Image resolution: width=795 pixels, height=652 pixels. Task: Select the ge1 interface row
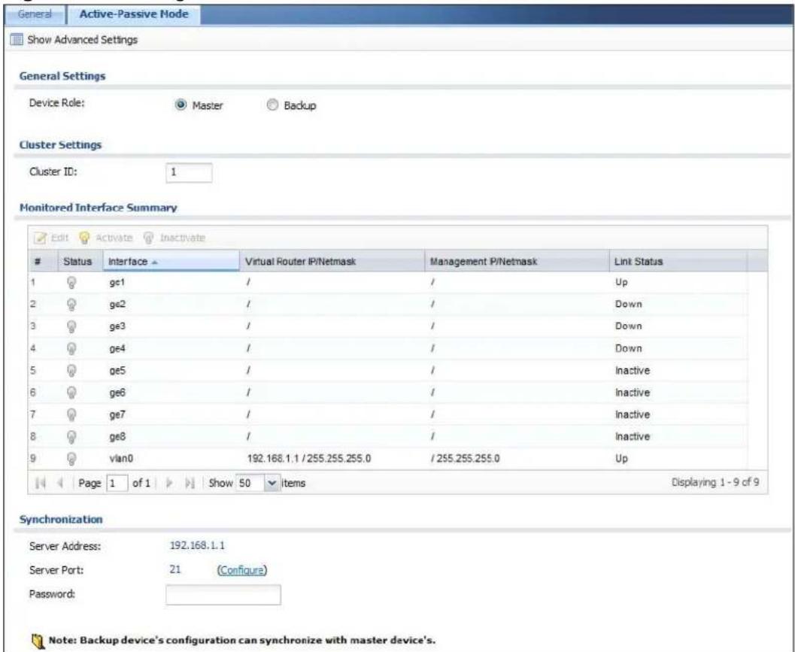pyautogui.click(x=388, y=283)
